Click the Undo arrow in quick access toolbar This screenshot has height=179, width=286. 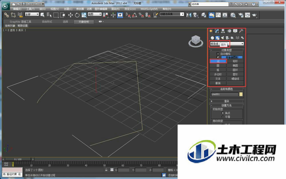(29, 4)
